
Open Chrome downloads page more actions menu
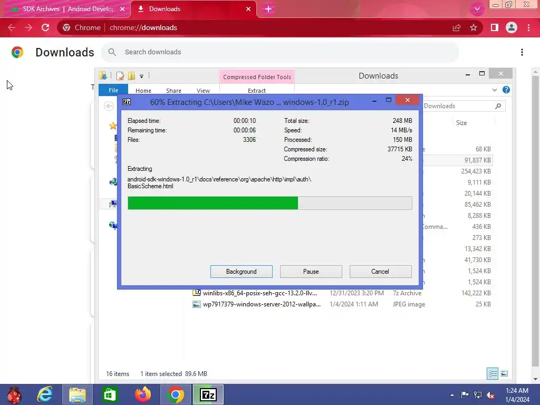[x=522, y=52]
